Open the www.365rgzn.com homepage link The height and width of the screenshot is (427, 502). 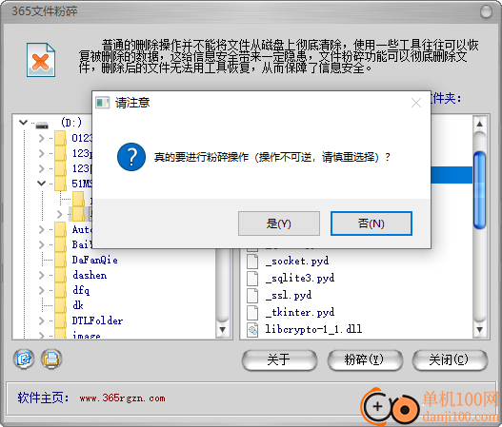[123, 398]
